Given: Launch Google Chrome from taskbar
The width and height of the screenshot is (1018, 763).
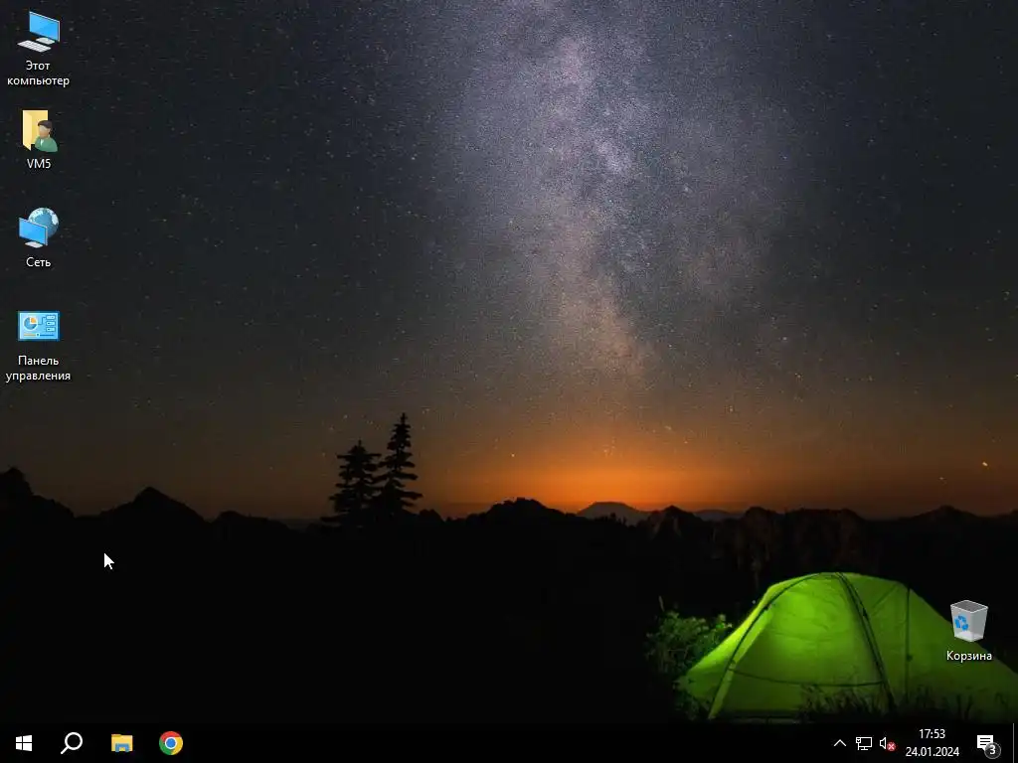Looking at the screenshot, I should point(171,743).
